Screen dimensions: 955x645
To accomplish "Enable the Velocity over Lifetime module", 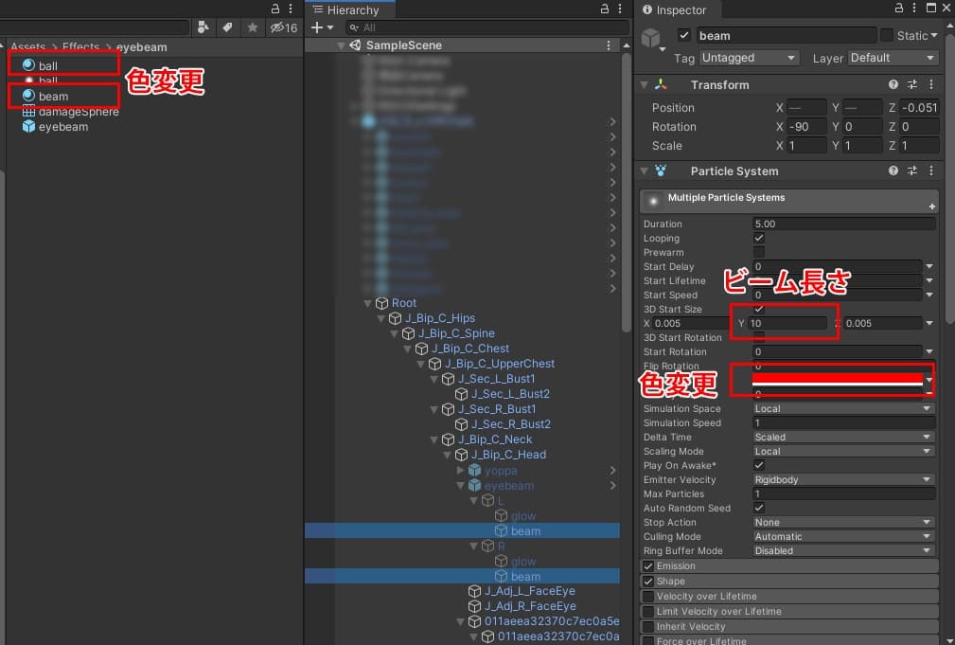I will coord(648,597).
